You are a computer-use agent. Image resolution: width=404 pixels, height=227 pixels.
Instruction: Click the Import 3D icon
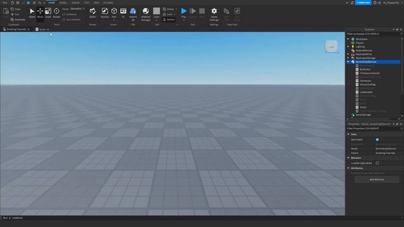pyautogui.click(x=133, y=11)
